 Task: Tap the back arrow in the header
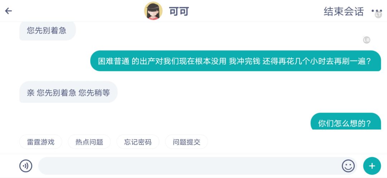pyautogui.click(x=9, y=11)
